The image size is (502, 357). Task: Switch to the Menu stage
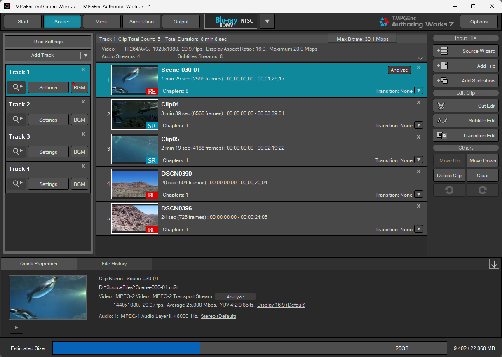coord(102,22)
